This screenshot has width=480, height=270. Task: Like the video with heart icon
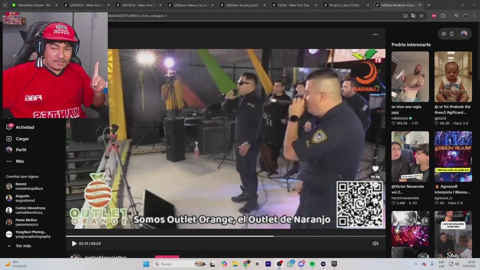point(375,169)
